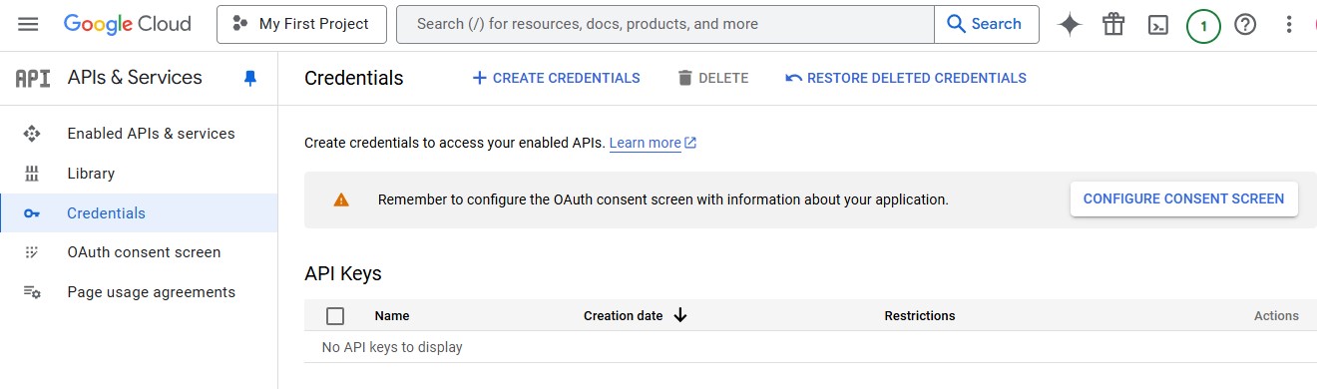1317x389 pixels.
Task: Open the Gemini AI sparkle icon
Action: pos(1070,25)
